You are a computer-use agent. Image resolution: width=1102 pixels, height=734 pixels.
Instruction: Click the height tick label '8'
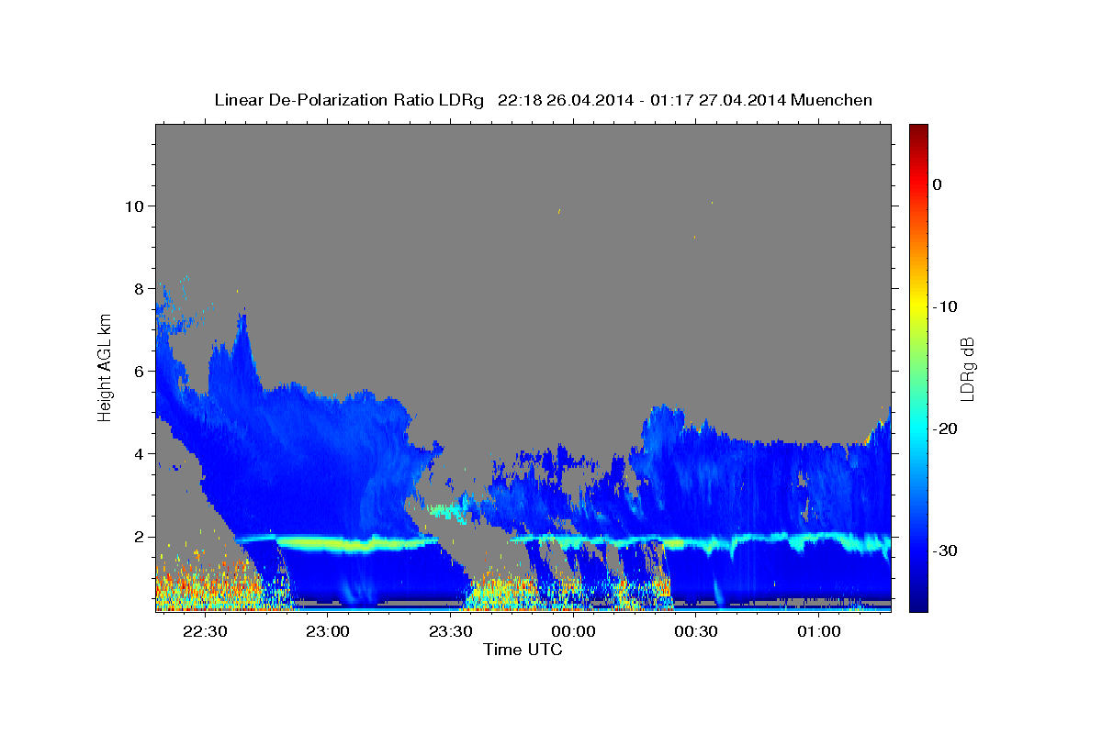[140, 288]
